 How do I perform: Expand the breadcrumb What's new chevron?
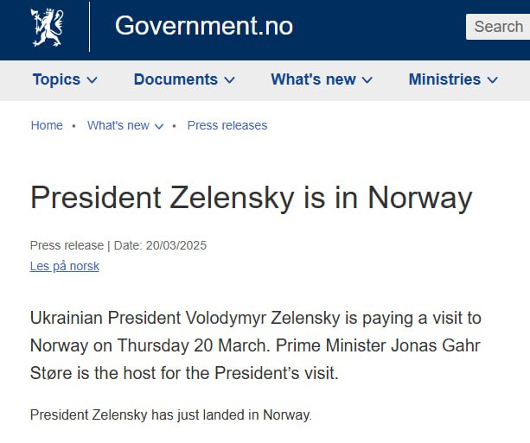coord(159,126)
